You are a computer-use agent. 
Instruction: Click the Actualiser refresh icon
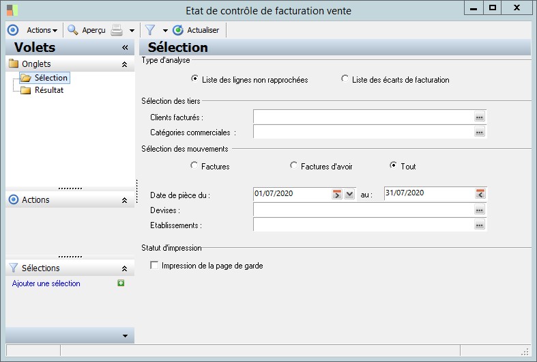(x=178, y=30)
